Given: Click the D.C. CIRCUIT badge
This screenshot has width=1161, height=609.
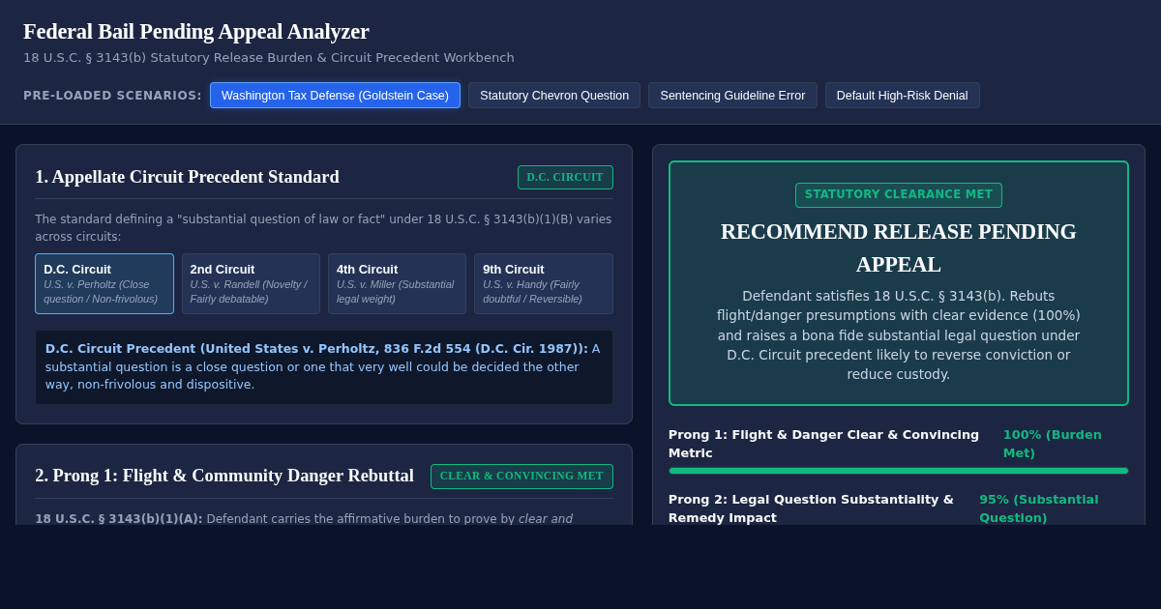Looking at the screenshot, I should (565, 177).
